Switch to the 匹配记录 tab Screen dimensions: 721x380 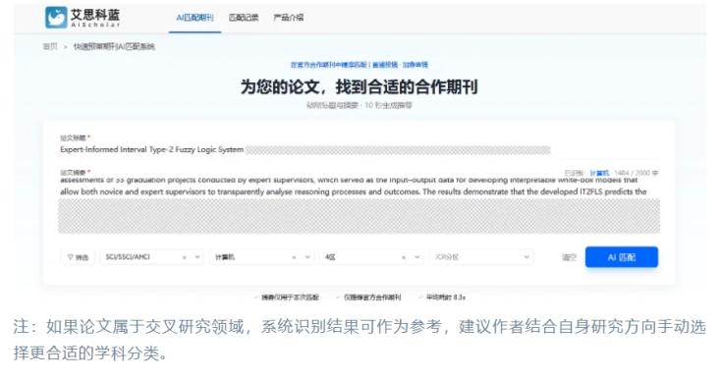(x=244, y=18)
